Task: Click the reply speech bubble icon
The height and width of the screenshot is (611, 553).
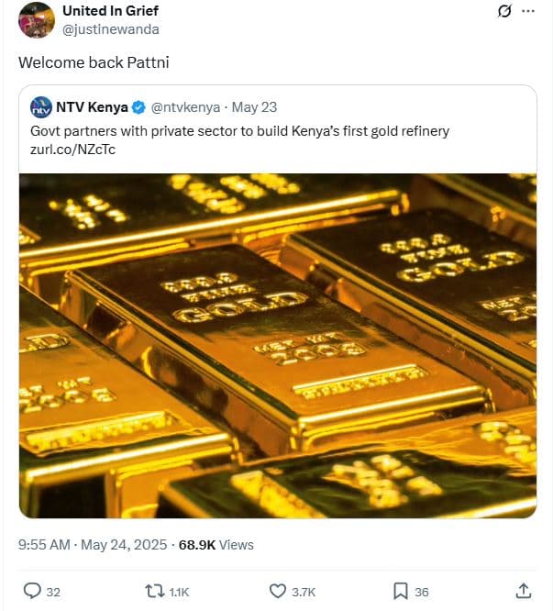Action: 32,591
